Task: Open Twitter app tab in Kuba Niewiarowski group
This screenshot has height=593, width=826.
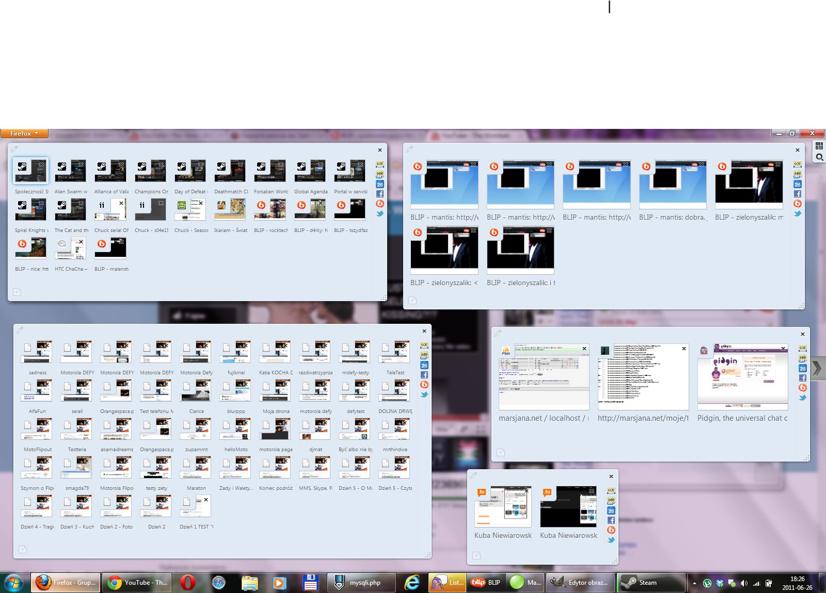Action: coord(611,540)
